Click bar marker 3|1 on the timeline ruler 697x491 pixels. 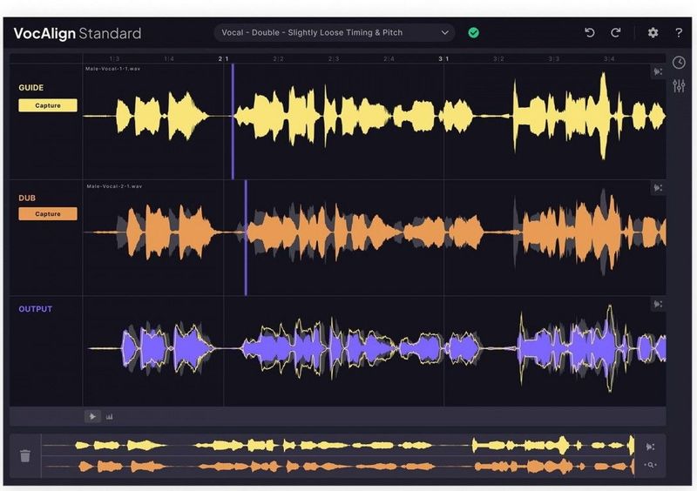pyautogui.click(x=443, y=58)
